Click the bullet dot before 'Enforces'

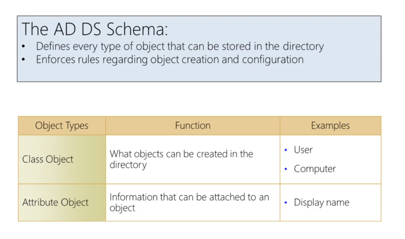[24, 60]
